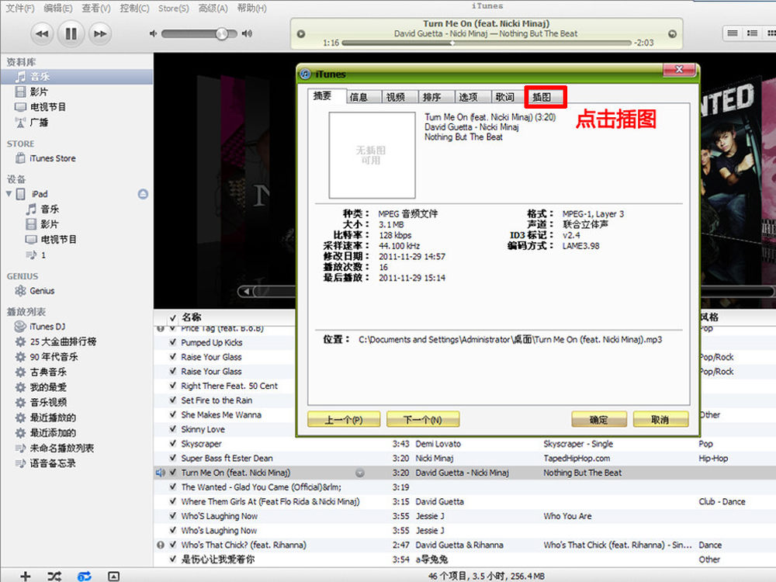The width and height of the screenshot is (776, 582).
Task: Adjust the volume slider knob
Action: (222, 33)
